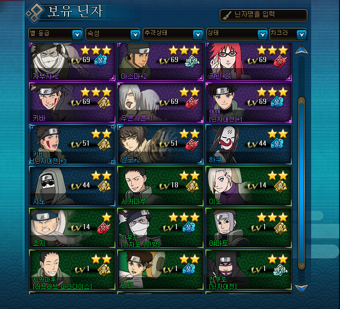The width and height of the screenshot is (340, 309).
Task: Select the 우콘사콘+1 ninja card
Action: point(160,102)
